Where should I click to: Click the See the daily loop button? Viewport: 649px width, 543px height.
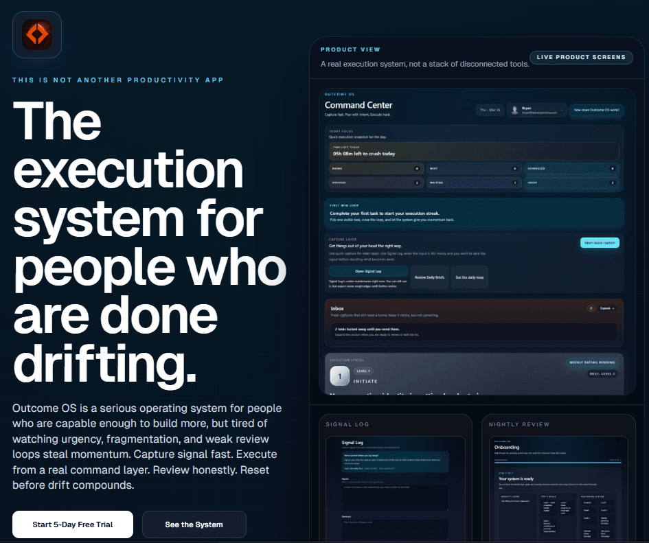tap(470, 277)
